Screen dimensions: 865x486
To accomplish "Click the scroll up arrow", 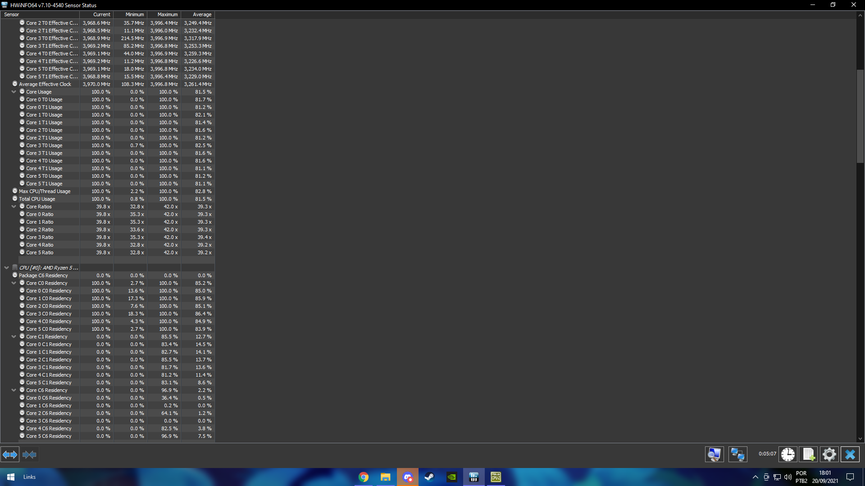I will 860,15.
